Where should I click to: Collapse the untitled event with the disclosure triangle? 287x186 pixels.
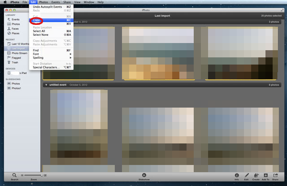46,85
